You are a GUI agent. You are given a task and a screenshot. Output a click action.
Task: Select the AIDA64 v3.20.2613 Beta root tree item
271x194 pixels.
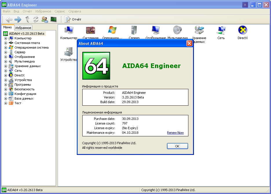pyautogui.click(x=27, y=34)
